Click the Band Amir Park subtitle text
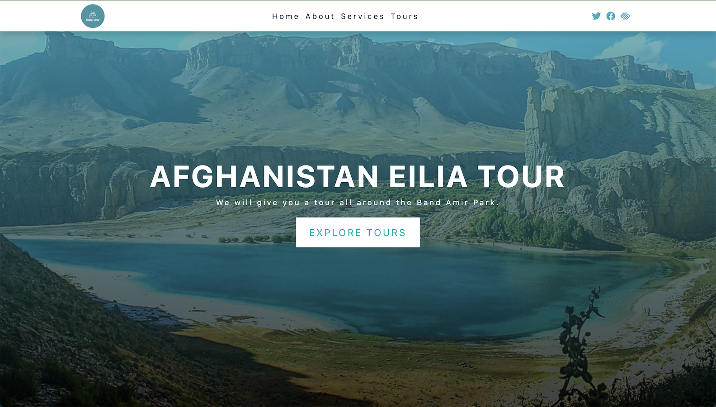The width and height of the screenshot is (716, 407). tap(358, 203)
